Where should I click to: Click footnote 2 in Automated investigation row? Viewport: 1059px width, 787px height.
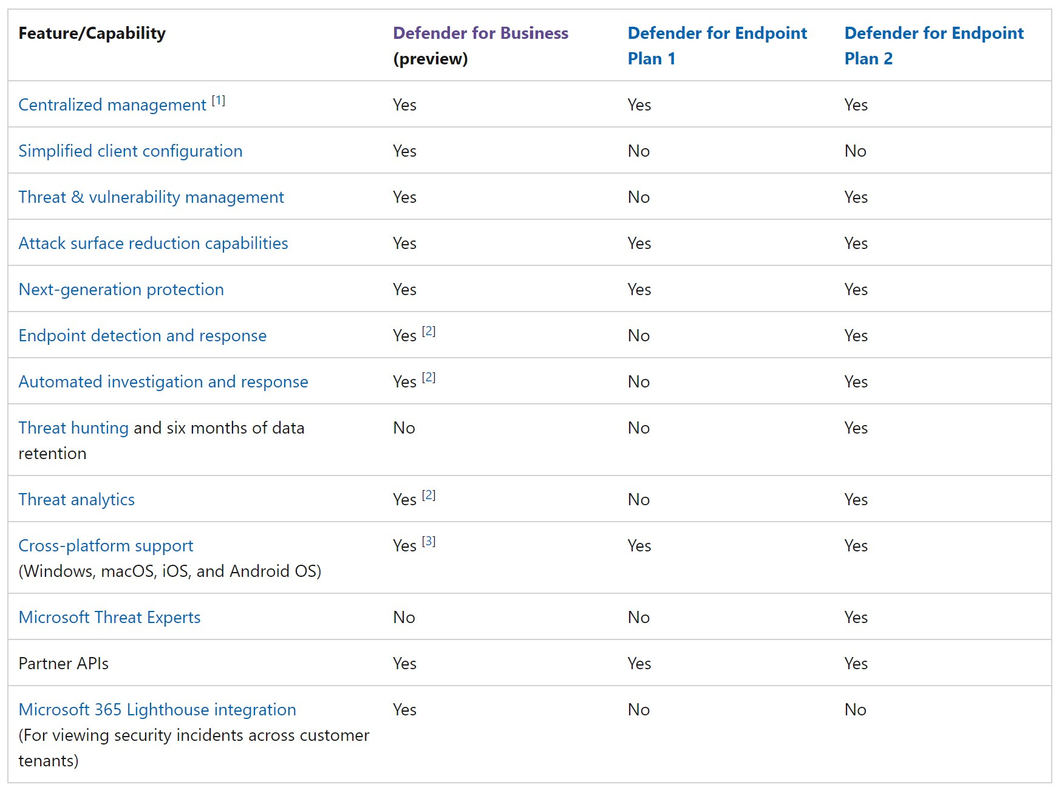(x=429, y=378)
